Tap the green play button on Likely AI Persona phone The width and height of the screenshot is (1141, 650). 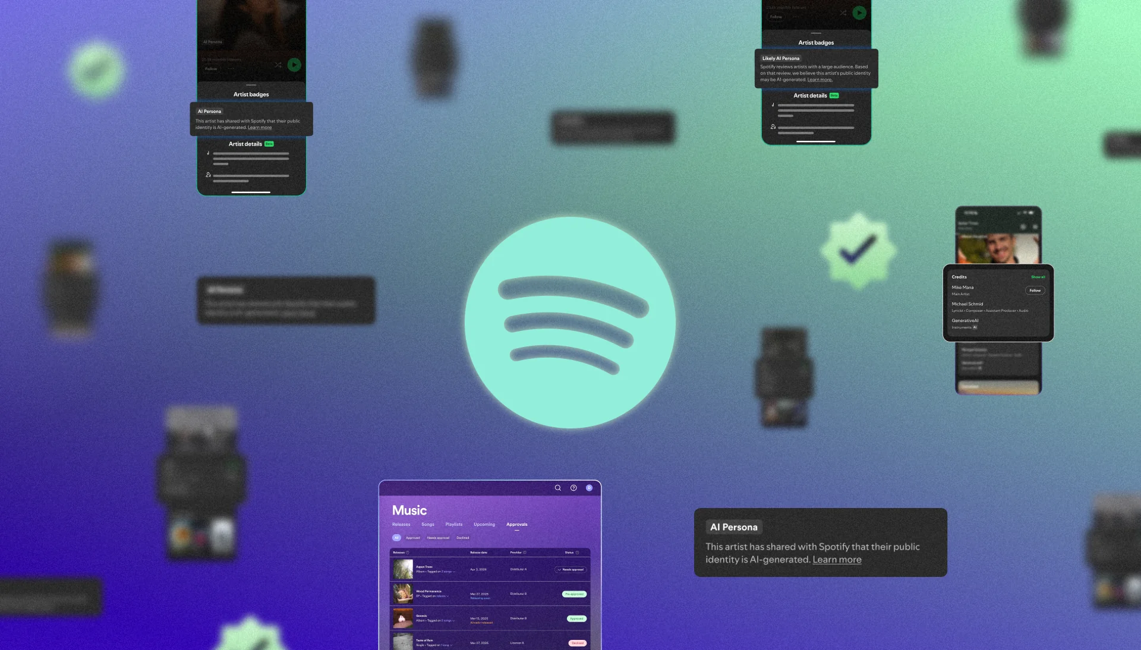point(859,12)
